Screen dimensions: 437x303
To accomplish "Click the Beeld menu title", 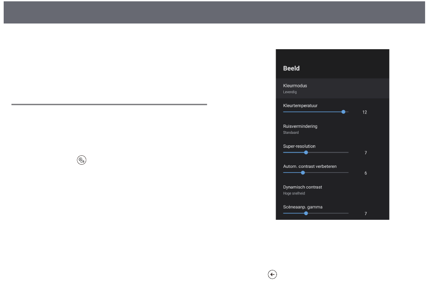I will (291, 68).
